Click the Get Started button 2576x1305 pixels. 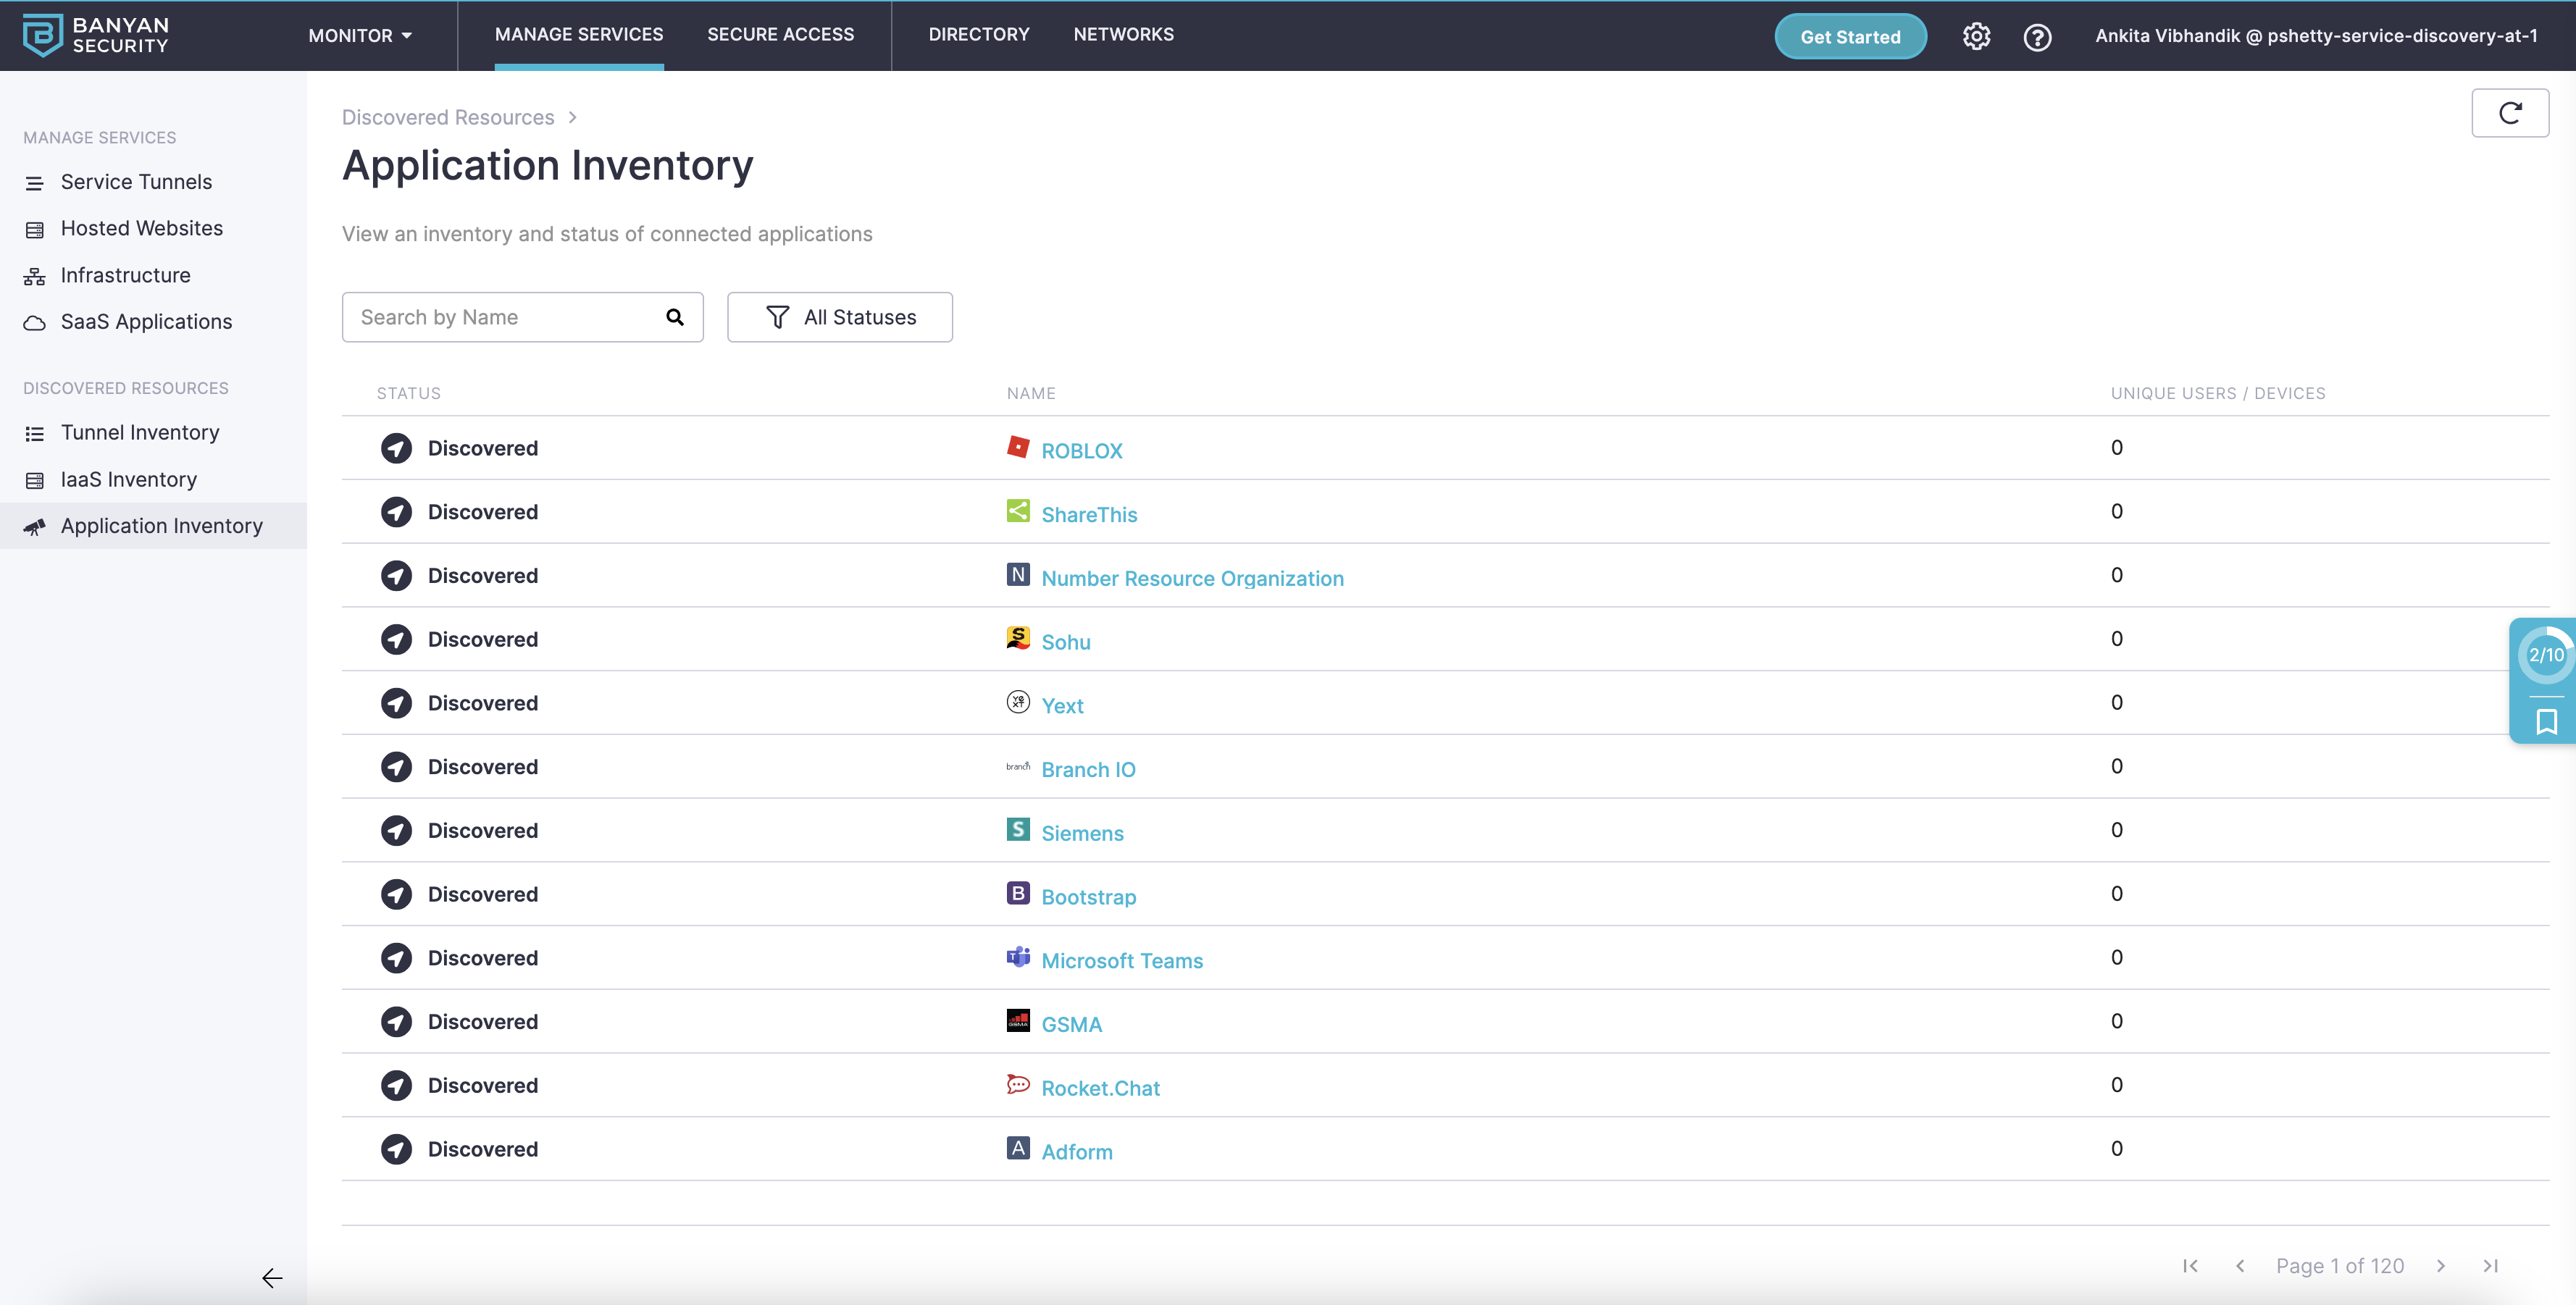(x=1850, y=36)
